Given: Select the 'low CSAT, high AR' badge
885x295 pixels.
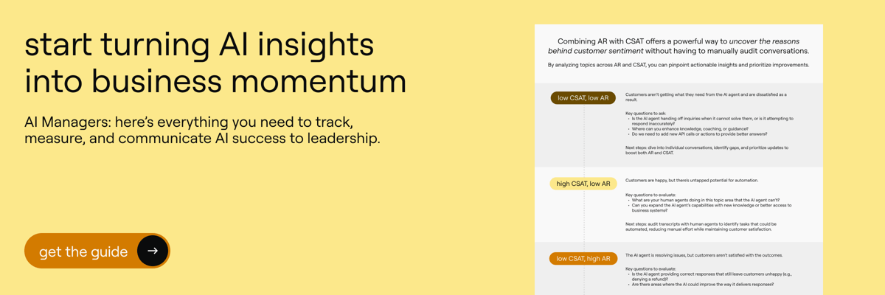Looking at the screenshot, I should (x=583, y=259).
